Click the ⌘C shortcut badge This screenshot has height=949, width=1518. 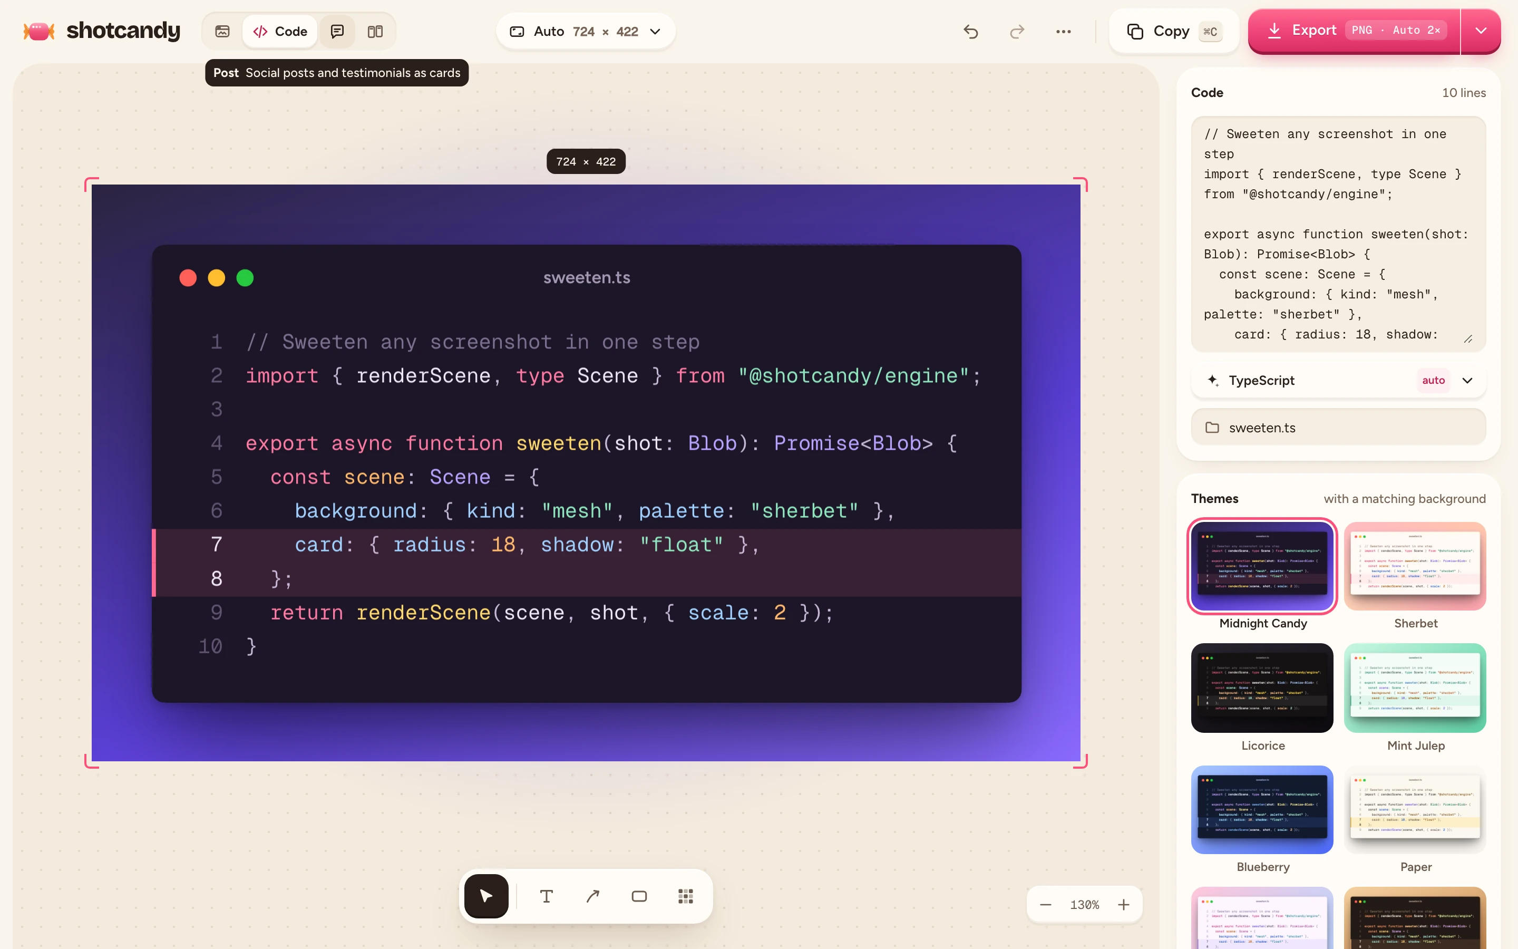1210,32
